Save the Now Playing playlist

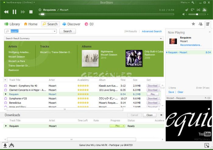pos(171,92)
